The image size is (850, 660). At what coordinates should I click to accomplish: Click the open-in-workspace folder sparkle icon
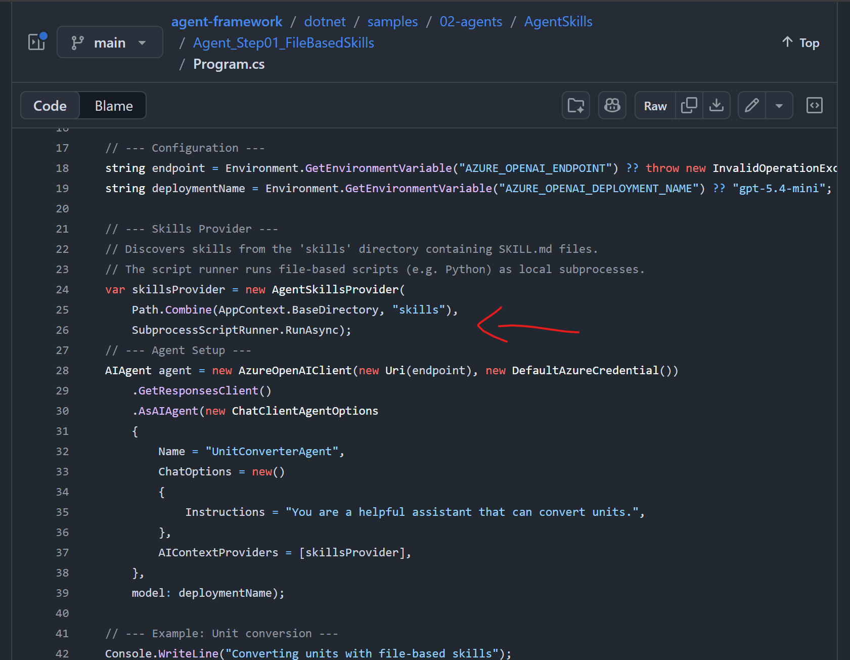[x=576, y=105]
